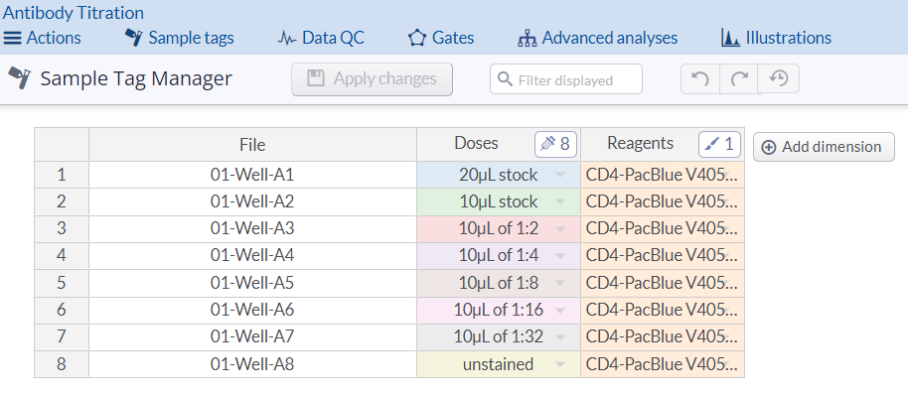Select the pink 10µL of 1:2 cell
The image size is (908, 397).
(497, 229)
